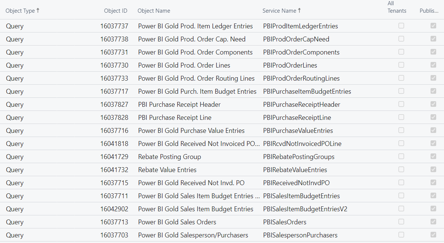The height and width of the screenshot is (243, 444).
Task: Sort by the Object Type column header
Action: pos(22,11)
